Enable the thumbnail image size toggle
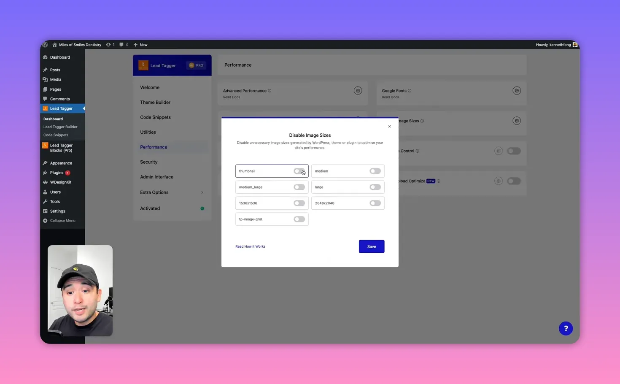Screen dimensions: 620x384 click(299, 171)
